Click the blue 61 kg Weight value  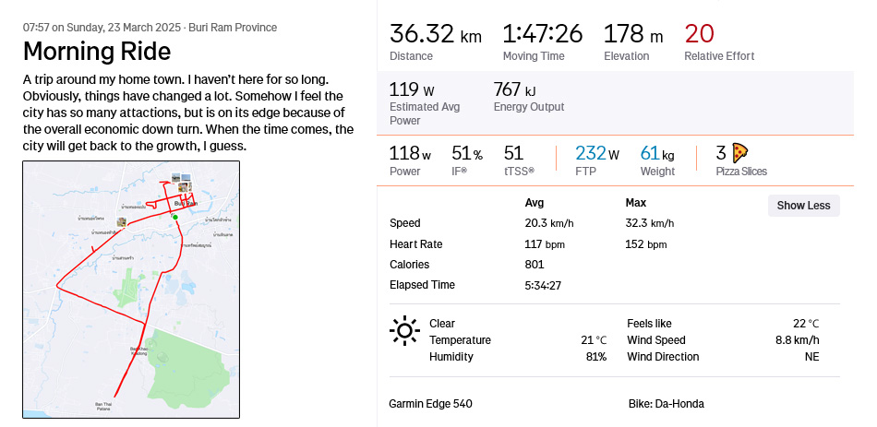pyautogui.click(x=656, y=153)
